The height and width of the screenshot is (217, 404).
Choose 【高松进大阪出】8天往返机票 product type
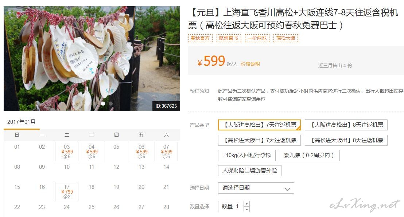(x=346, y=140)
